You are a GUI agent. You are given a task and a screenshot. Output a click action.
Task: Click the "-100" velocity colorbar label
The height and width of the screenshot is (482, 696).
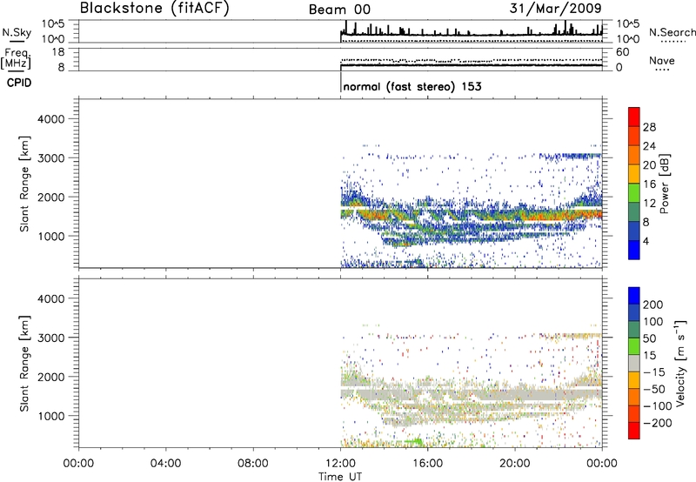pyautogui.click(x=657, y=406)
